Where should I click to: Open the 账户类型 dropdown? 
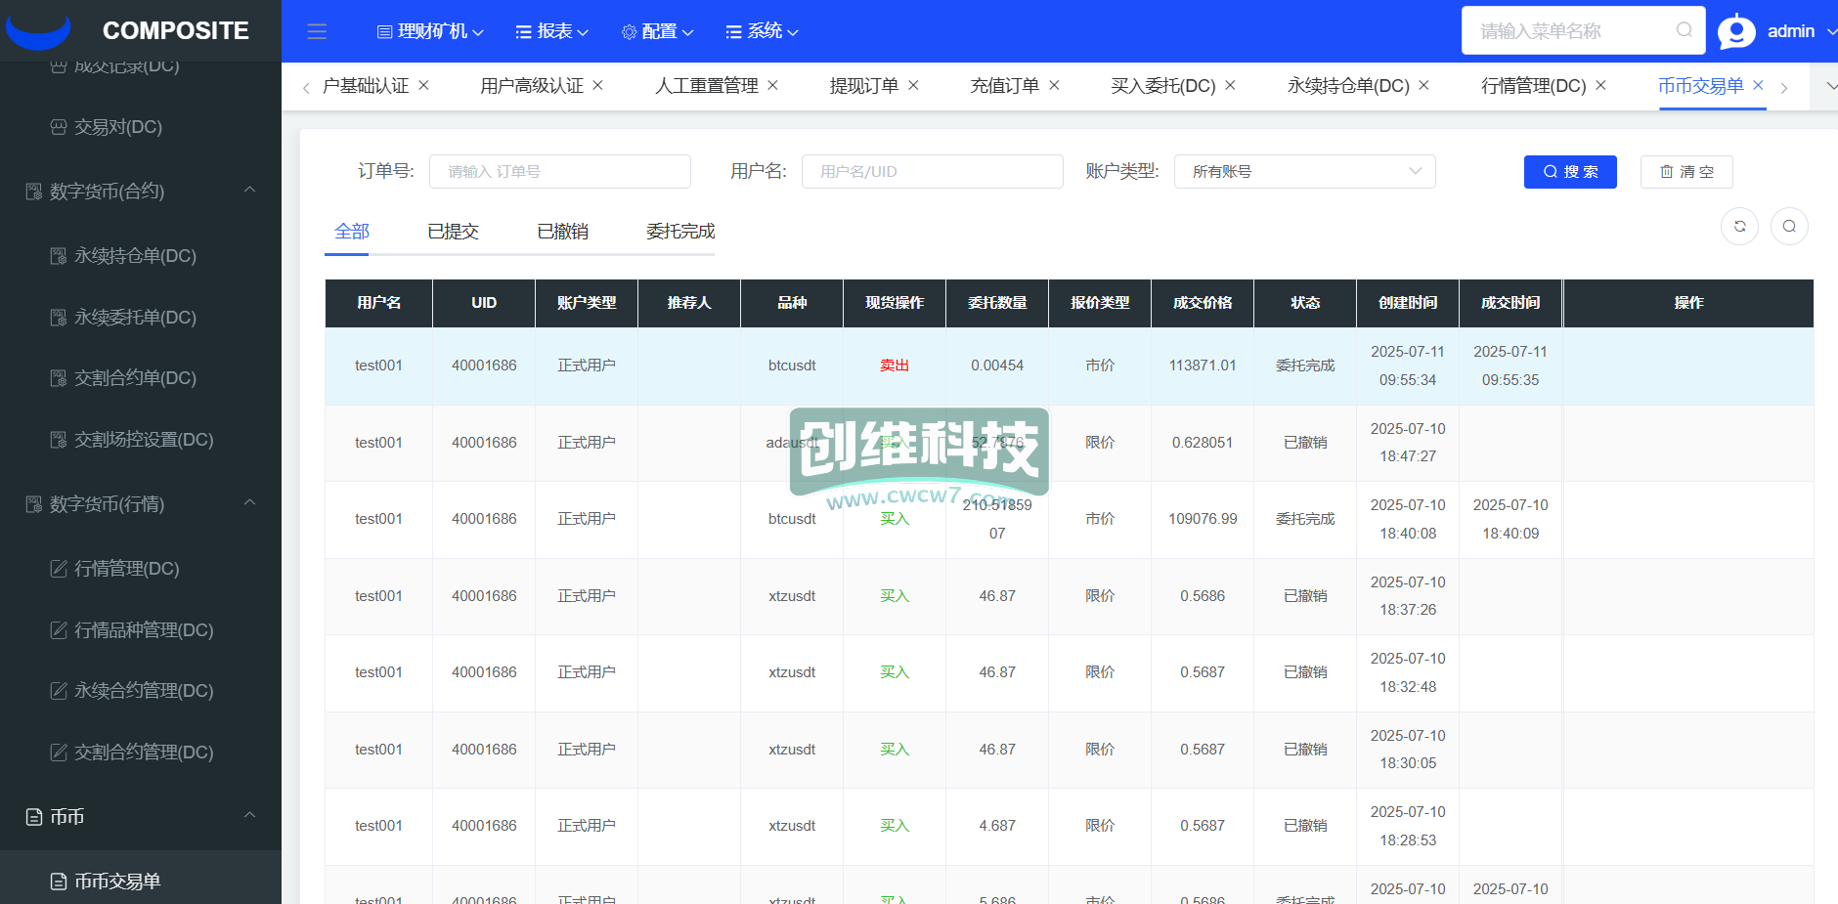coord(1304,172)
